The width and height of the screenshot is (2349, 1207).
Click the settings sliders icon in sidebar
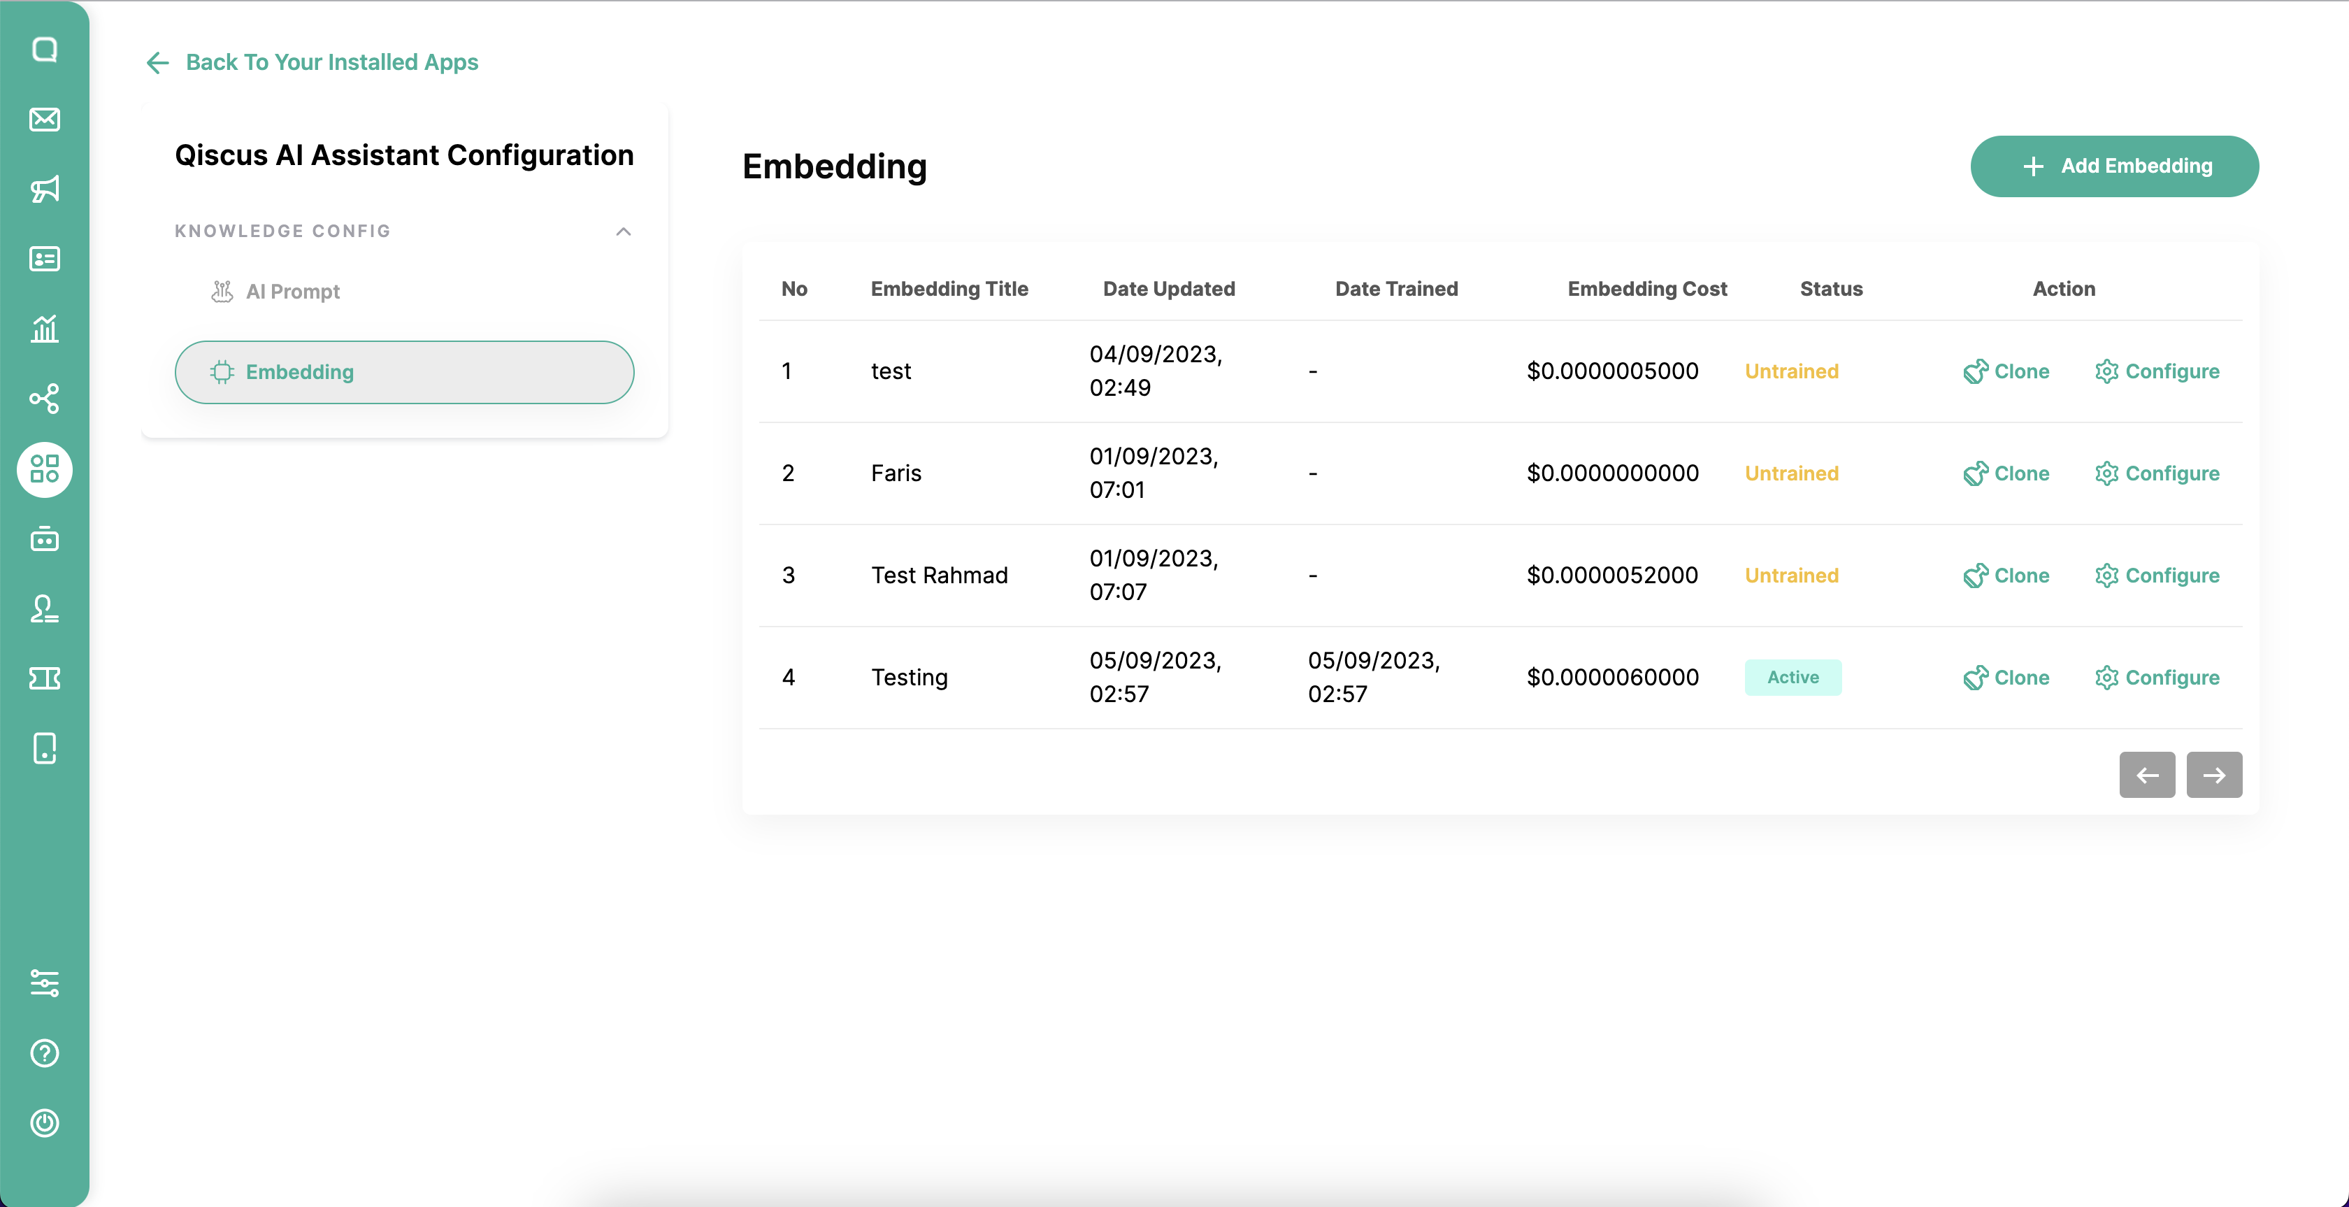(44, 983)
